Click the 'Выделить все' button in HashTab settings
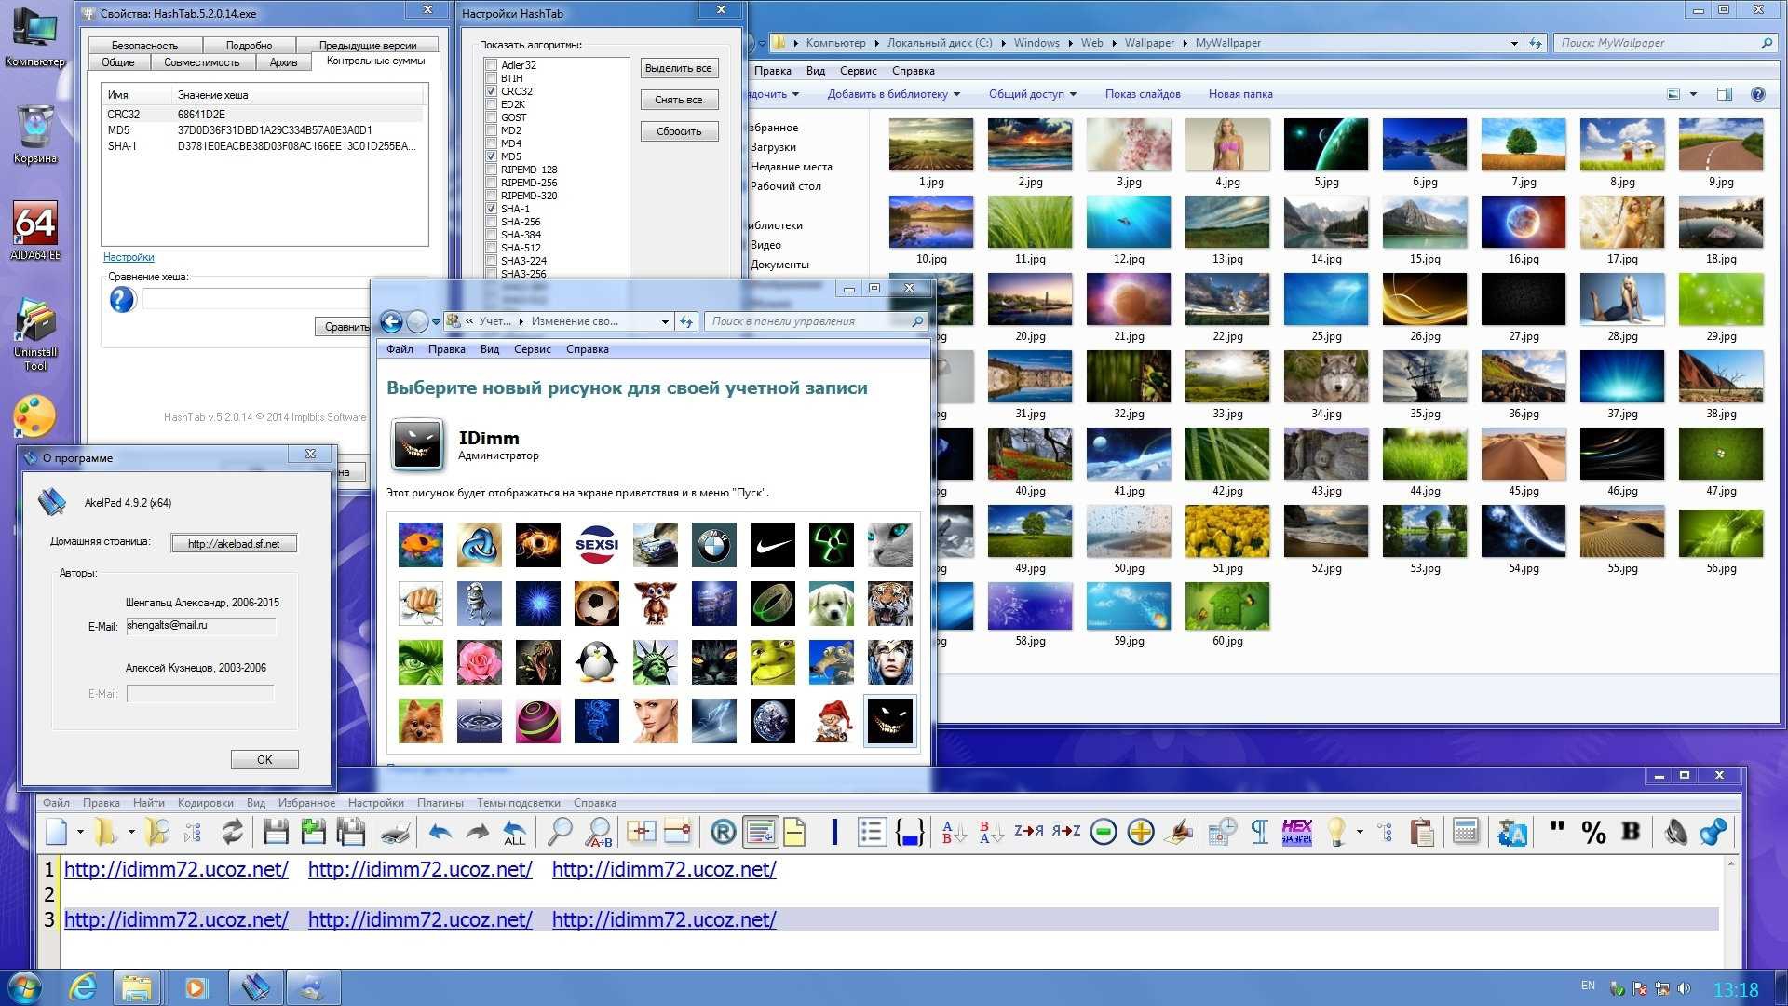 tap(679, 68)
